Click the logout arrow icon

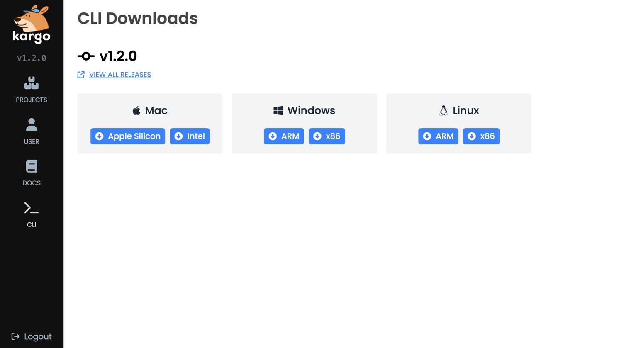15,336
